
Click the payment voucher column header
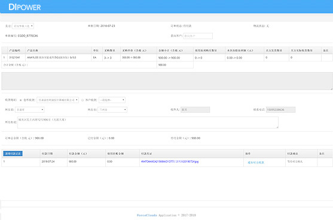coord(191,153)
